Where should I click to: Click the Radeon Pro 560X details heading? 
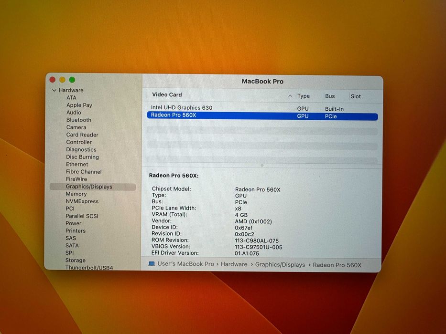(x=174, y=176)
